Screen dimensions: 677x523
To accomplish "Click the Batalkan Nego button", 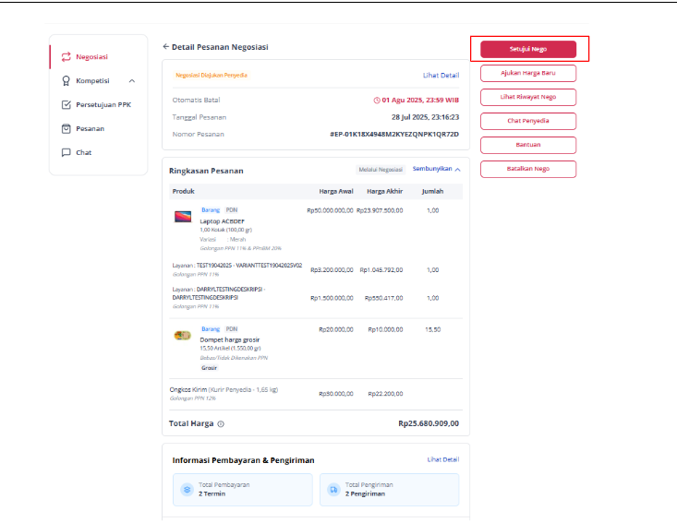I will coord(528,169).
